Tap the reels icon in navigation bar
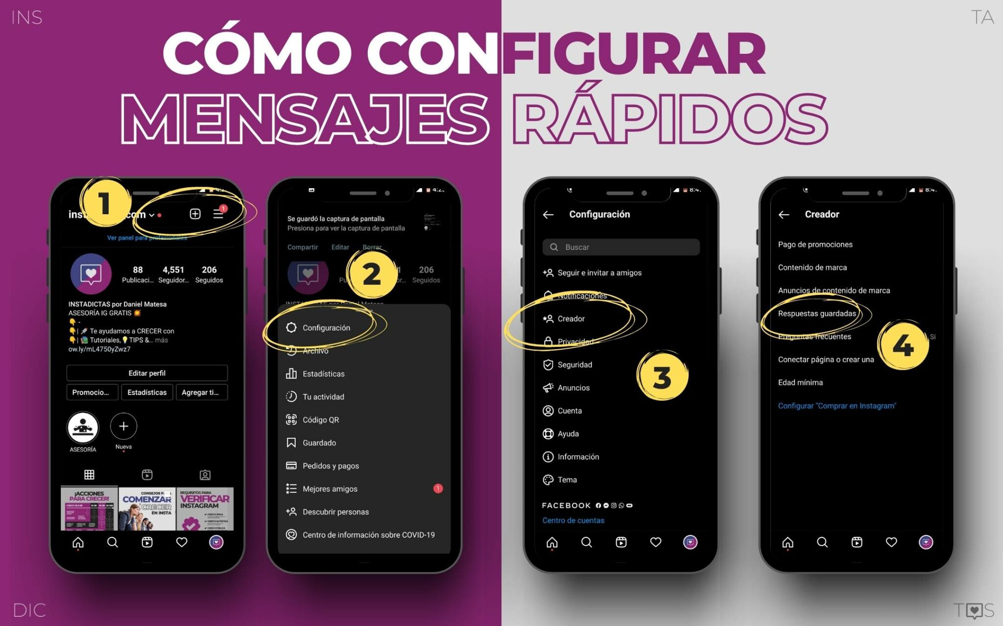Screen dimensions: 1003x626 (x=144, y=545)
